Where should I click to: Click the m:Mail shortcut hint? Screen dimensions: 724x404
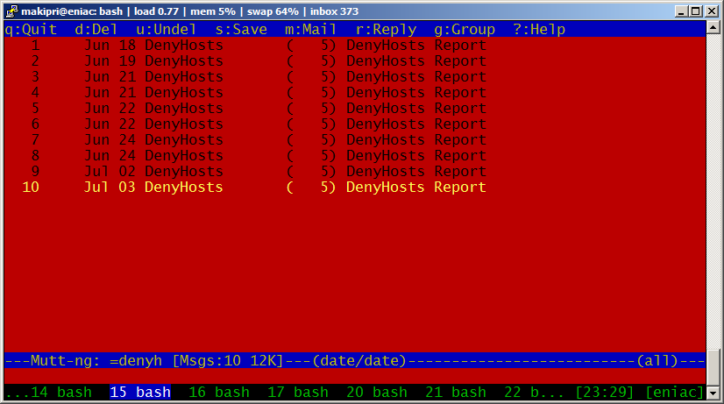pos(311,30)
